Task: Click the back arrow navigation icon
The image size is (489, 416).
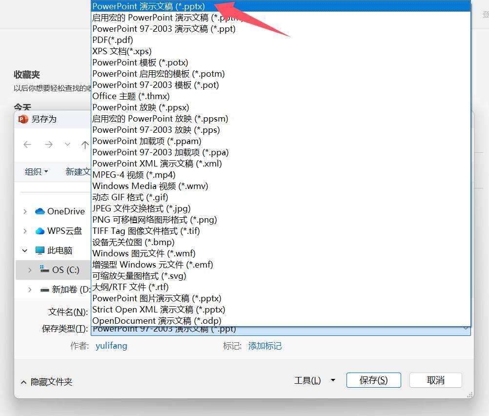Action: click(27, 145)
